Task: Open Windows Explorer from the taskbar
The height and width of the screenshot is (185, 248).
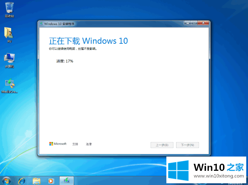Action: pyautogui.click(x=36, y=181)
